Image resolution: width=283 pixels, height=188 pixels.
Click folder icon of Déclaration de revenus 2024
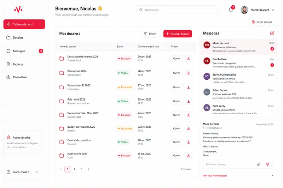coord(62,59)
